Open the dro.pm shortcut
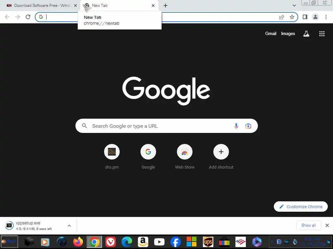This screenshot has width=333, height=249. [x=112, y=157]
